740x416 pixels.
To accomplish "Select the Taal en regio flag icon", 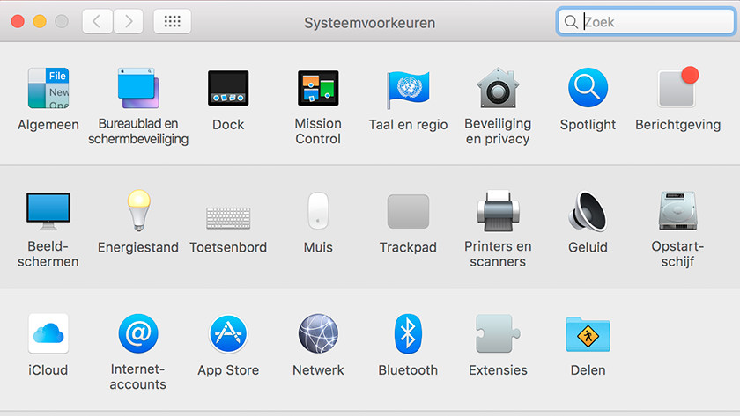I will click(408, 89).
